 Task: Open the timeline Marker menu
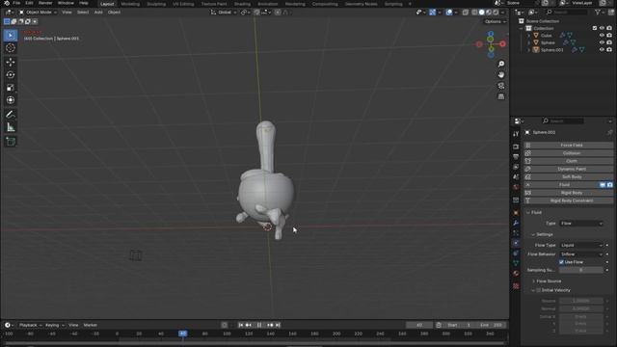(90, 326)
